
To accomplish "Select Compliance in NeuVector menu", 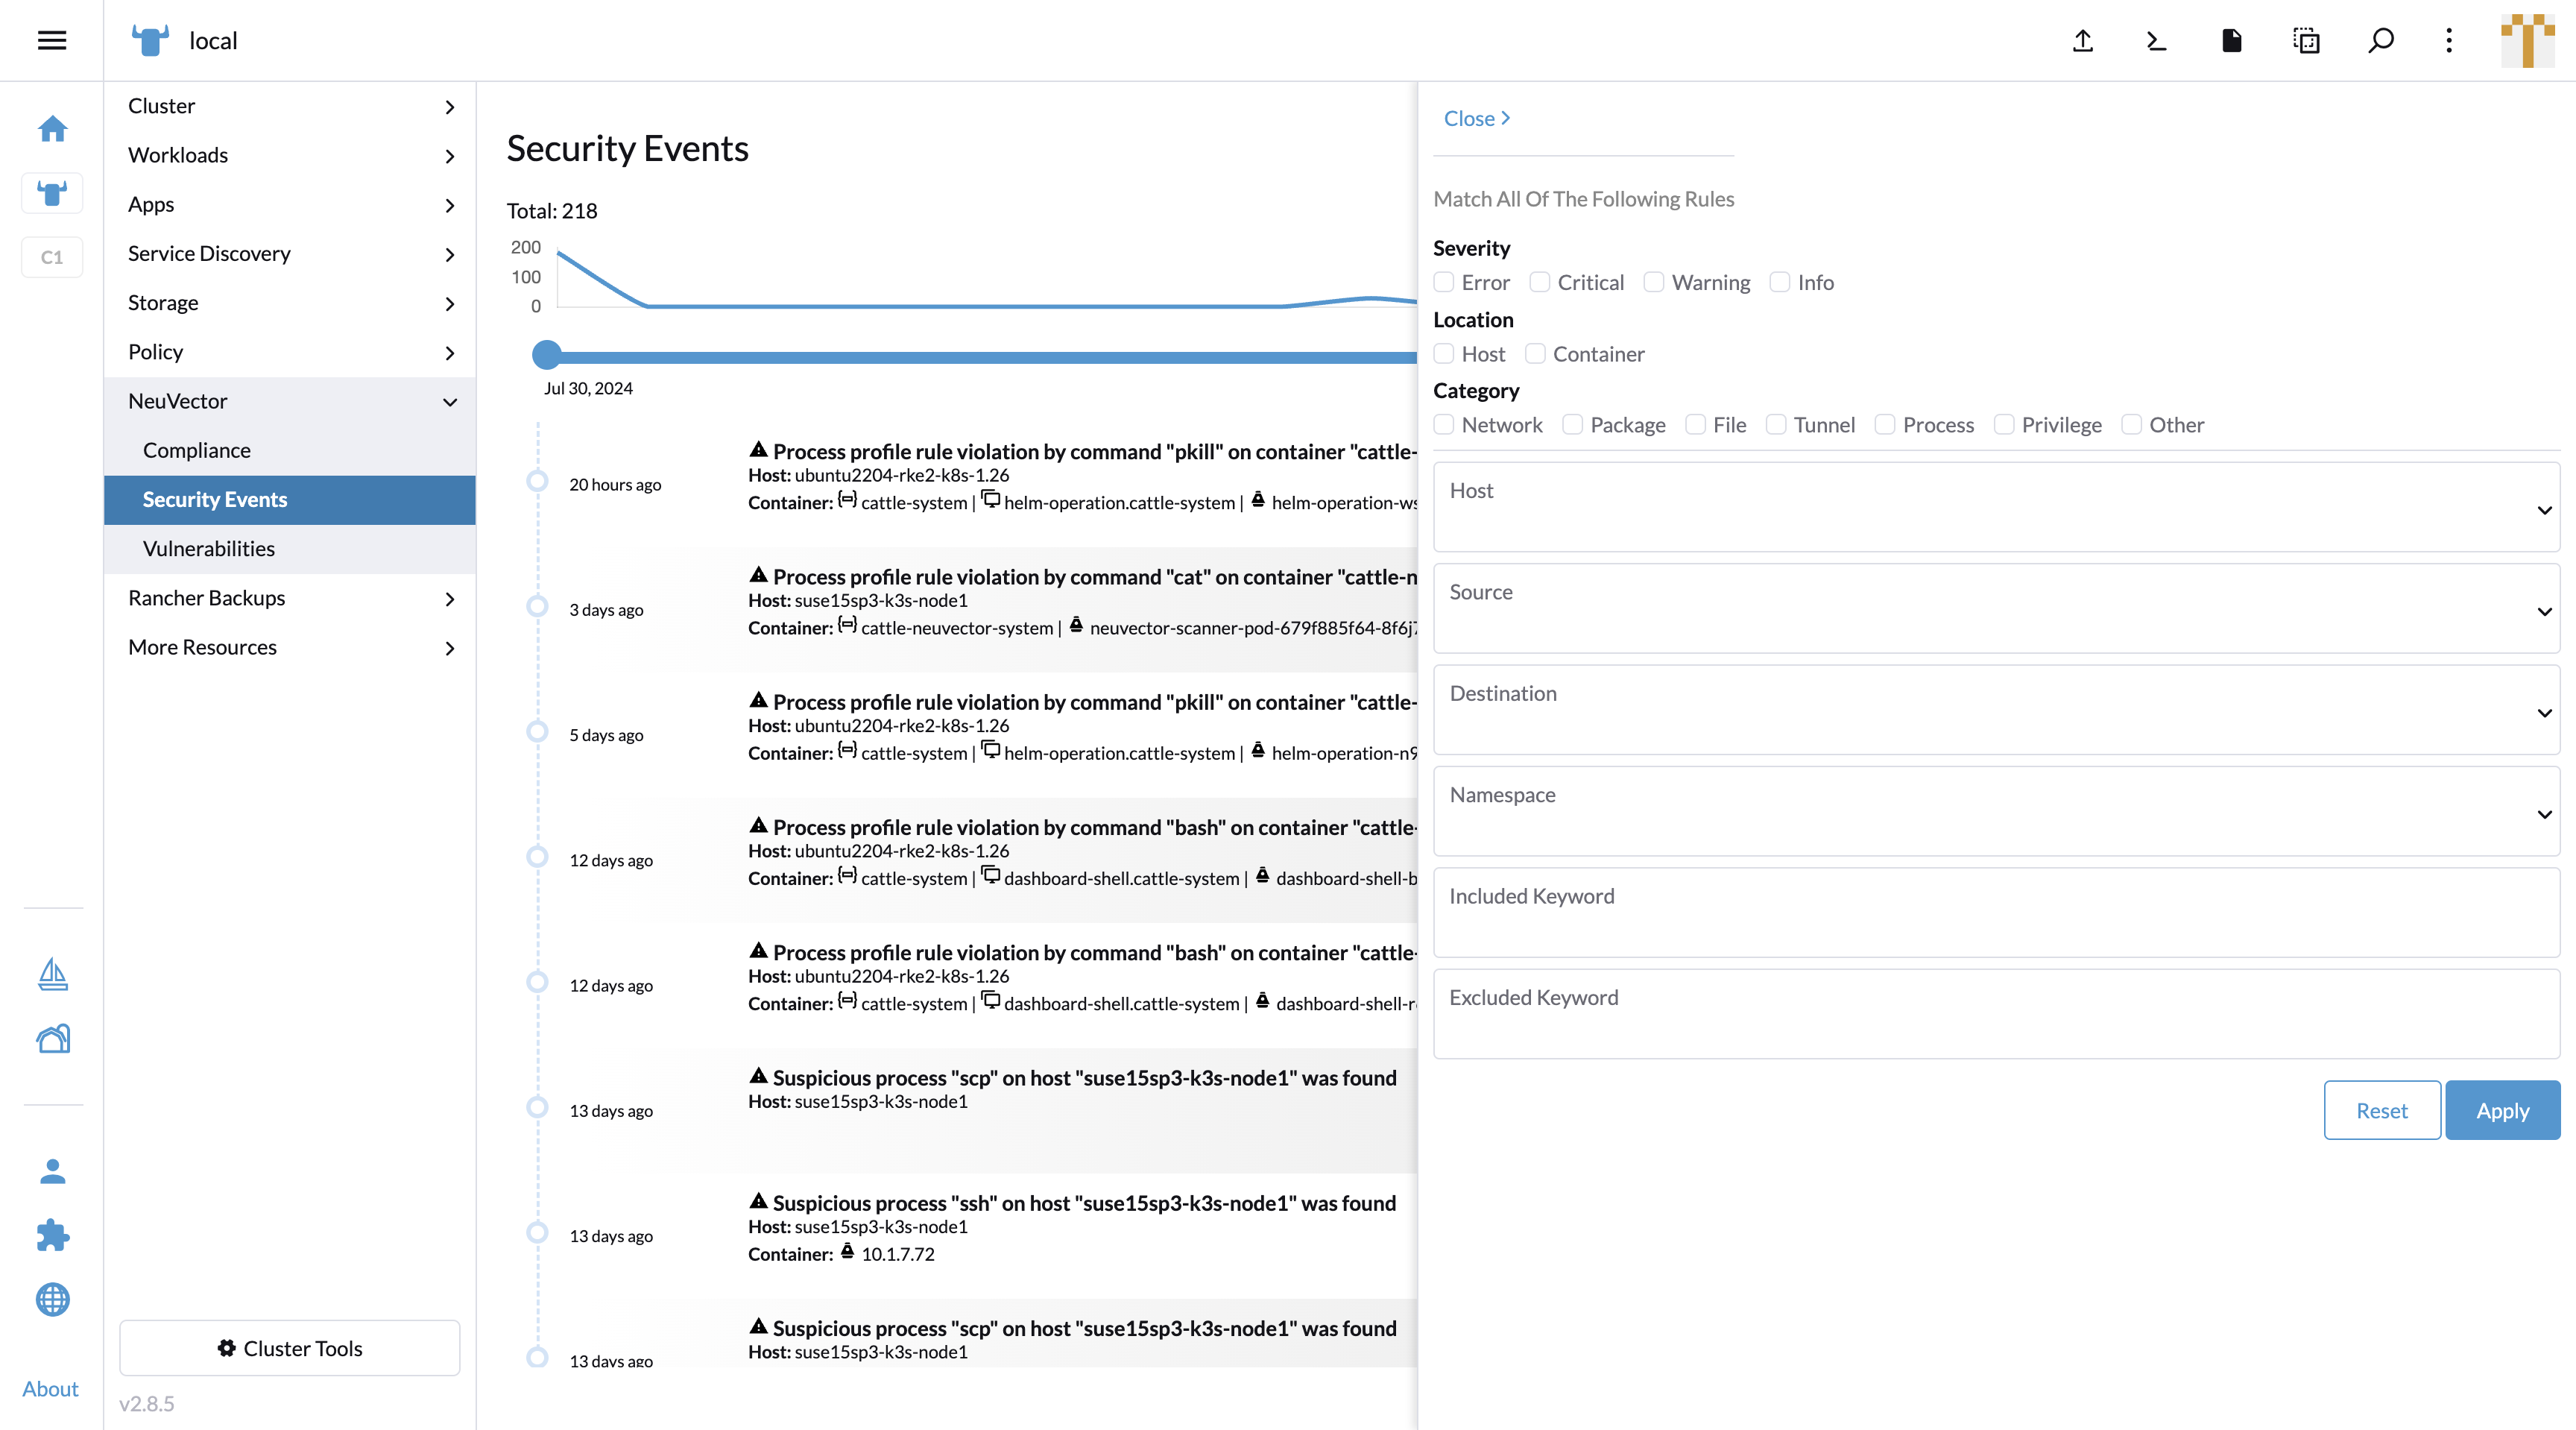I will click(x=195, y=449).
